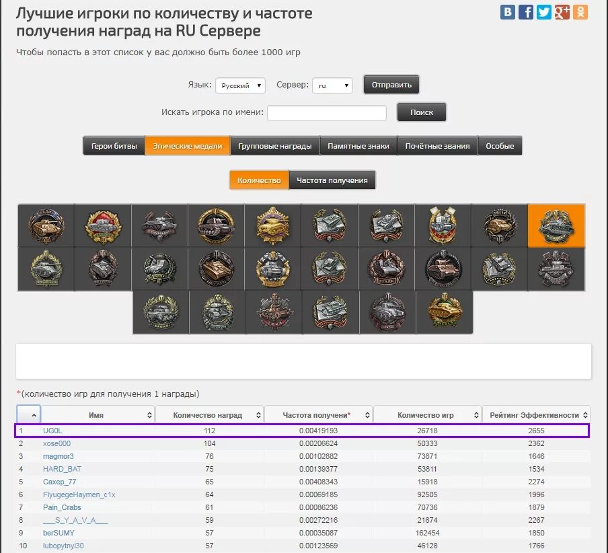Select the first medal icon in the top row
The height and width of the screenshot is (553, 608).
[x=46, y=225]
